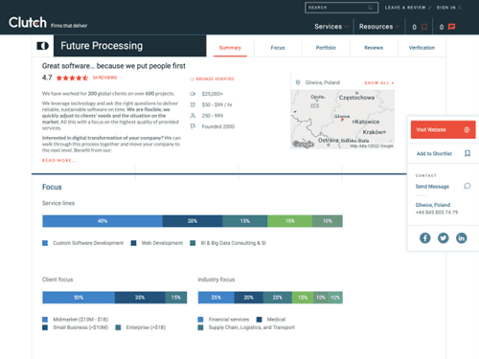This screenshot has width=479, height=359.
Task: Click the Sign In link
Action: (x=446, y=8)
